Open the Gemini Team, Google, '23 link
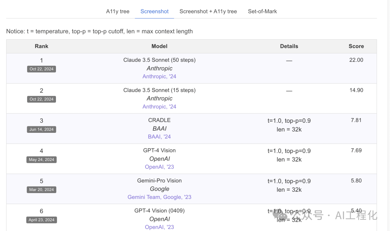The width and height of the screenshot is (390, 231). pos(160,197)
